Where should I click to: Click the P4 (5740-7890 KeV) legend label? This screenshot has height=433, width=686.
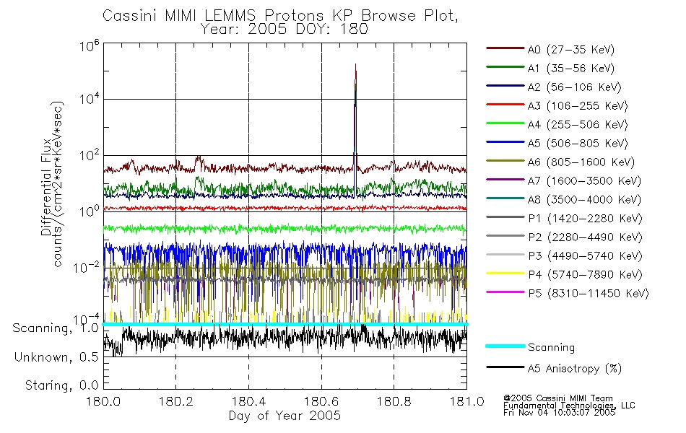click(x=585, y=275)
